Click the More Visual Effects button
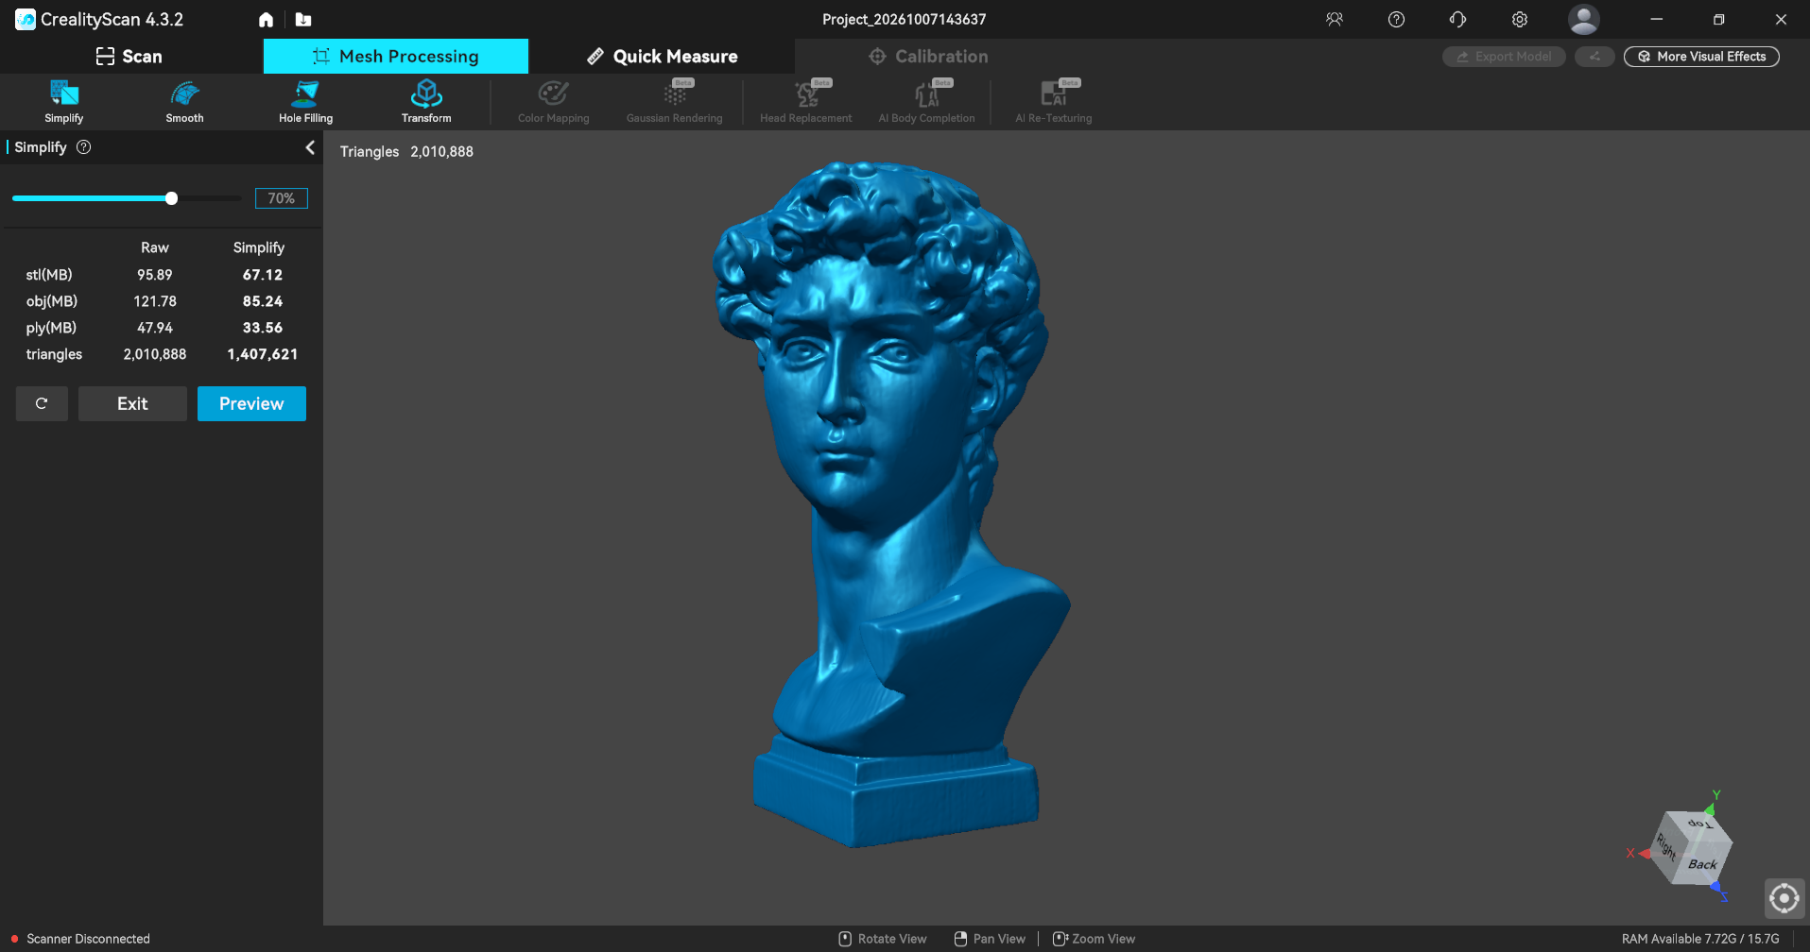 point(1701,57)
